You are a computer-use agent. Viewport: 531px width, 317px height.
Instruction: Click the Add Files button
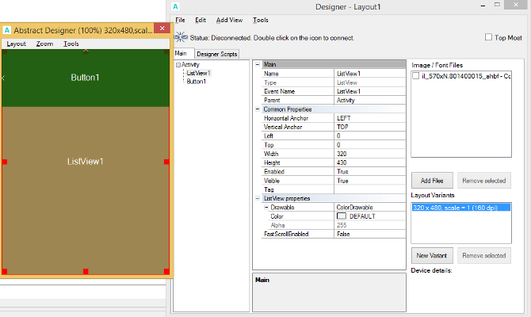click(x=431, y=180)
